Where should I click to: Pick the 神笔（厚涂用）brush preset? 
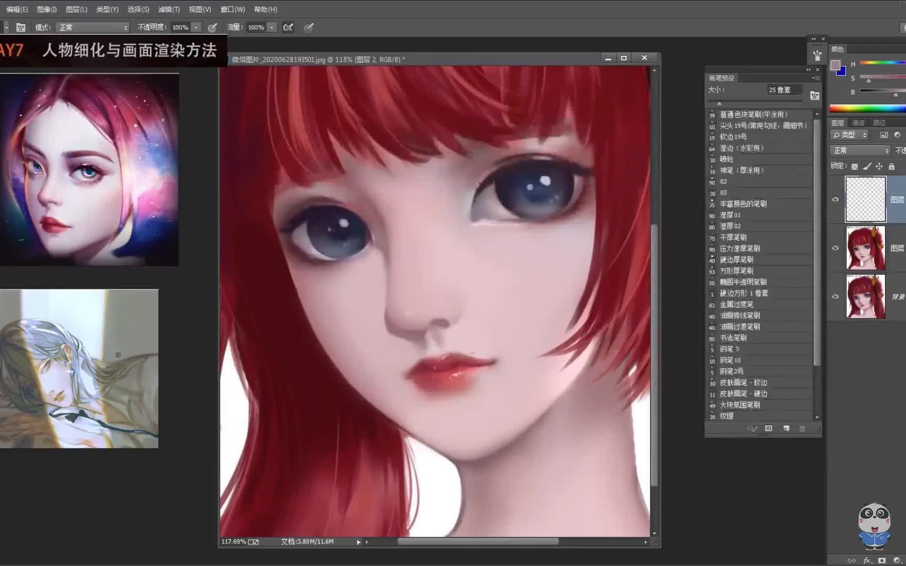759,170
